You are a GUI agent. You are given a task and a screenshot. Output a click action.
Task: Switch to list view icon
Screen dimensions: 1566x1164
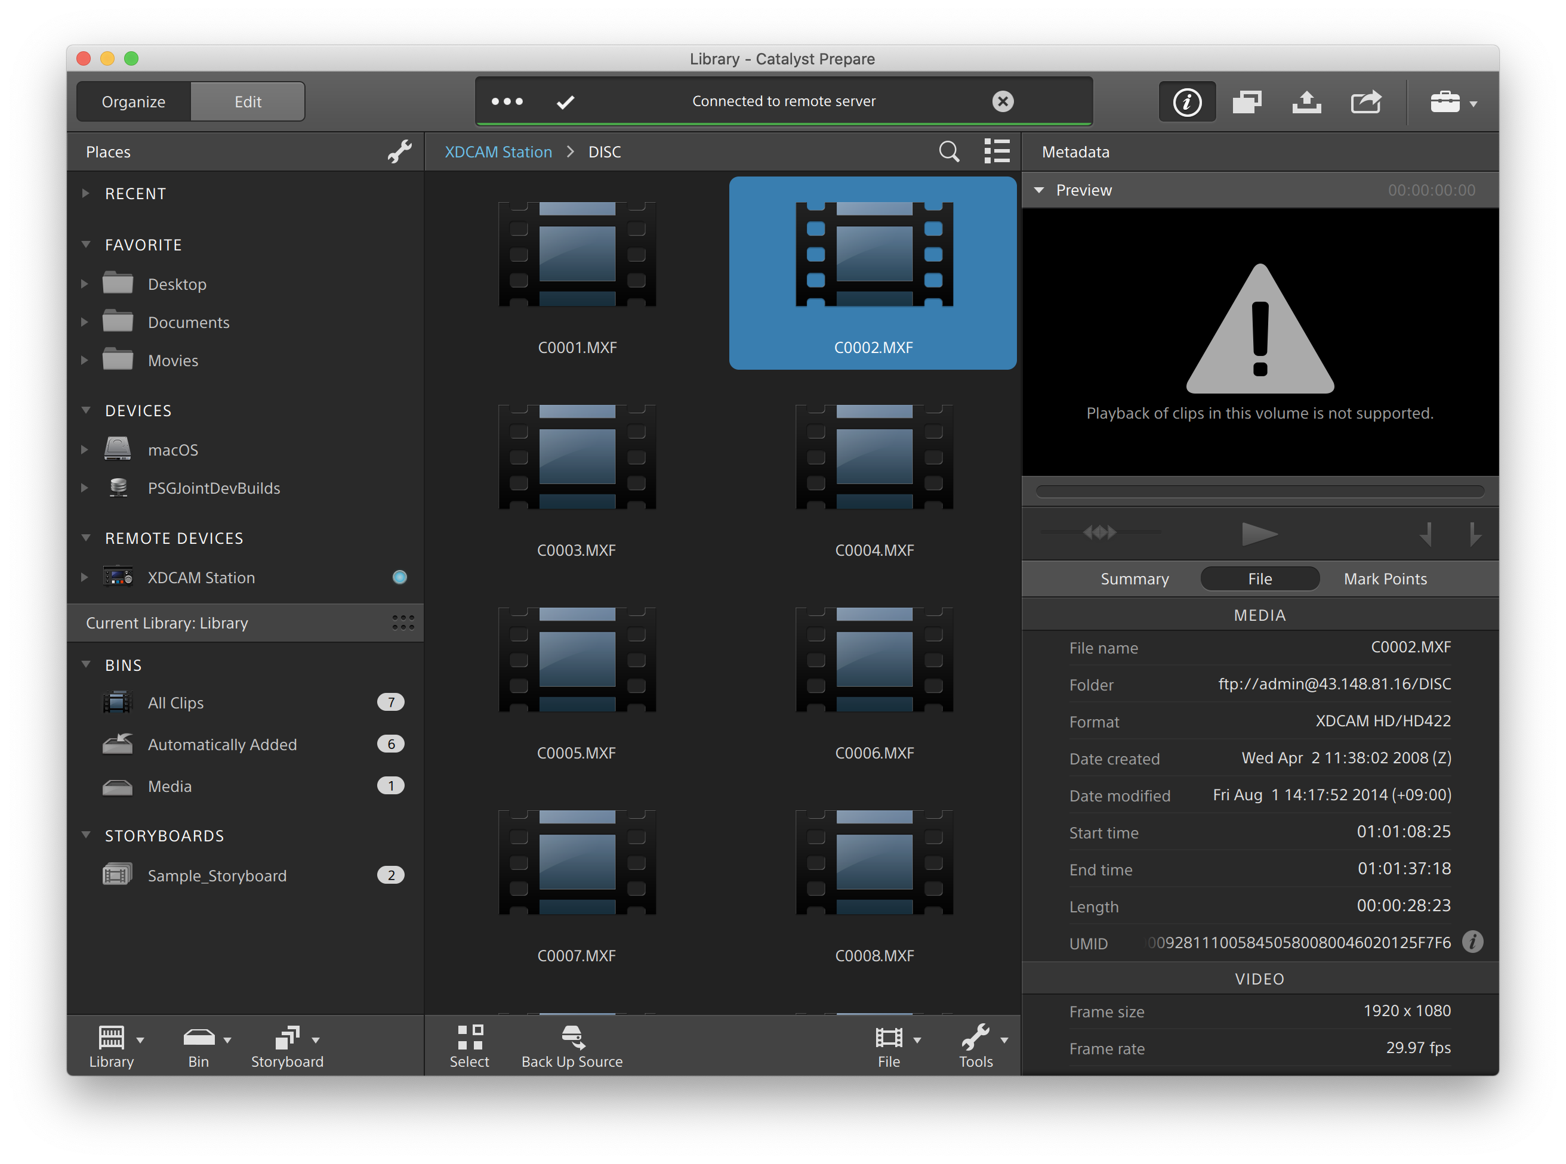coord(996,151)
